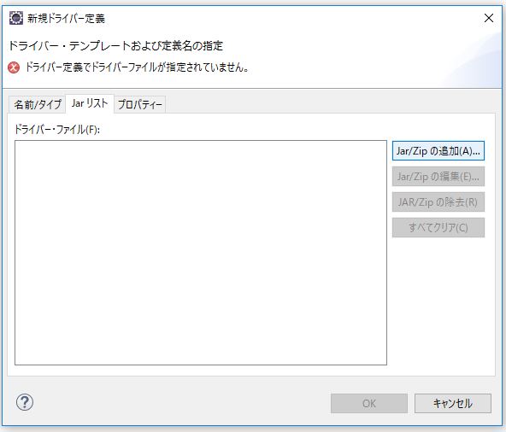Click inside the driver files list box

[x=201, y=253]
